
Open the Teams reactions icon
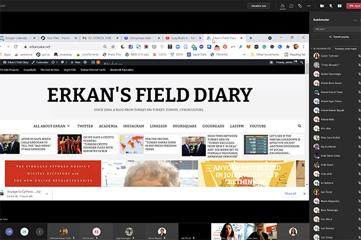300,6
